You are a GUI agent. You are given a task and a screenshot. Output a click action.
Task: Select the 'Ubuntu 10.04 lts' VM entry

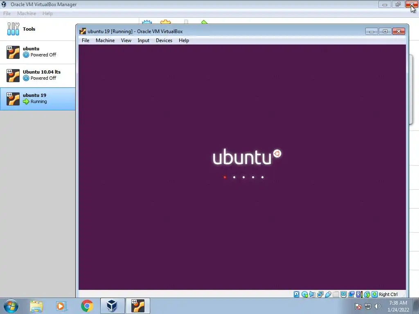(38, 75)
